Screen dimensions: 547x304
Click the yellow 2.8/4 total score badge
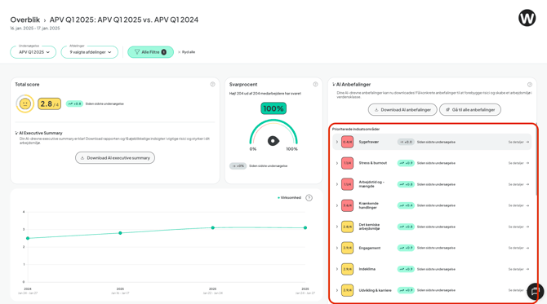(x=49, y=104)
